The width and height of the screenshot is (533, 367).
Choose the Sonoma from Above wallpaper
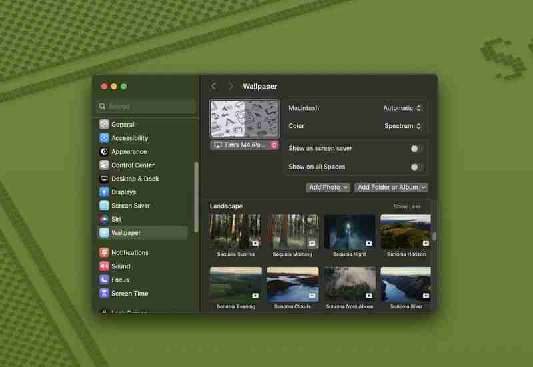tap(350, 284)
